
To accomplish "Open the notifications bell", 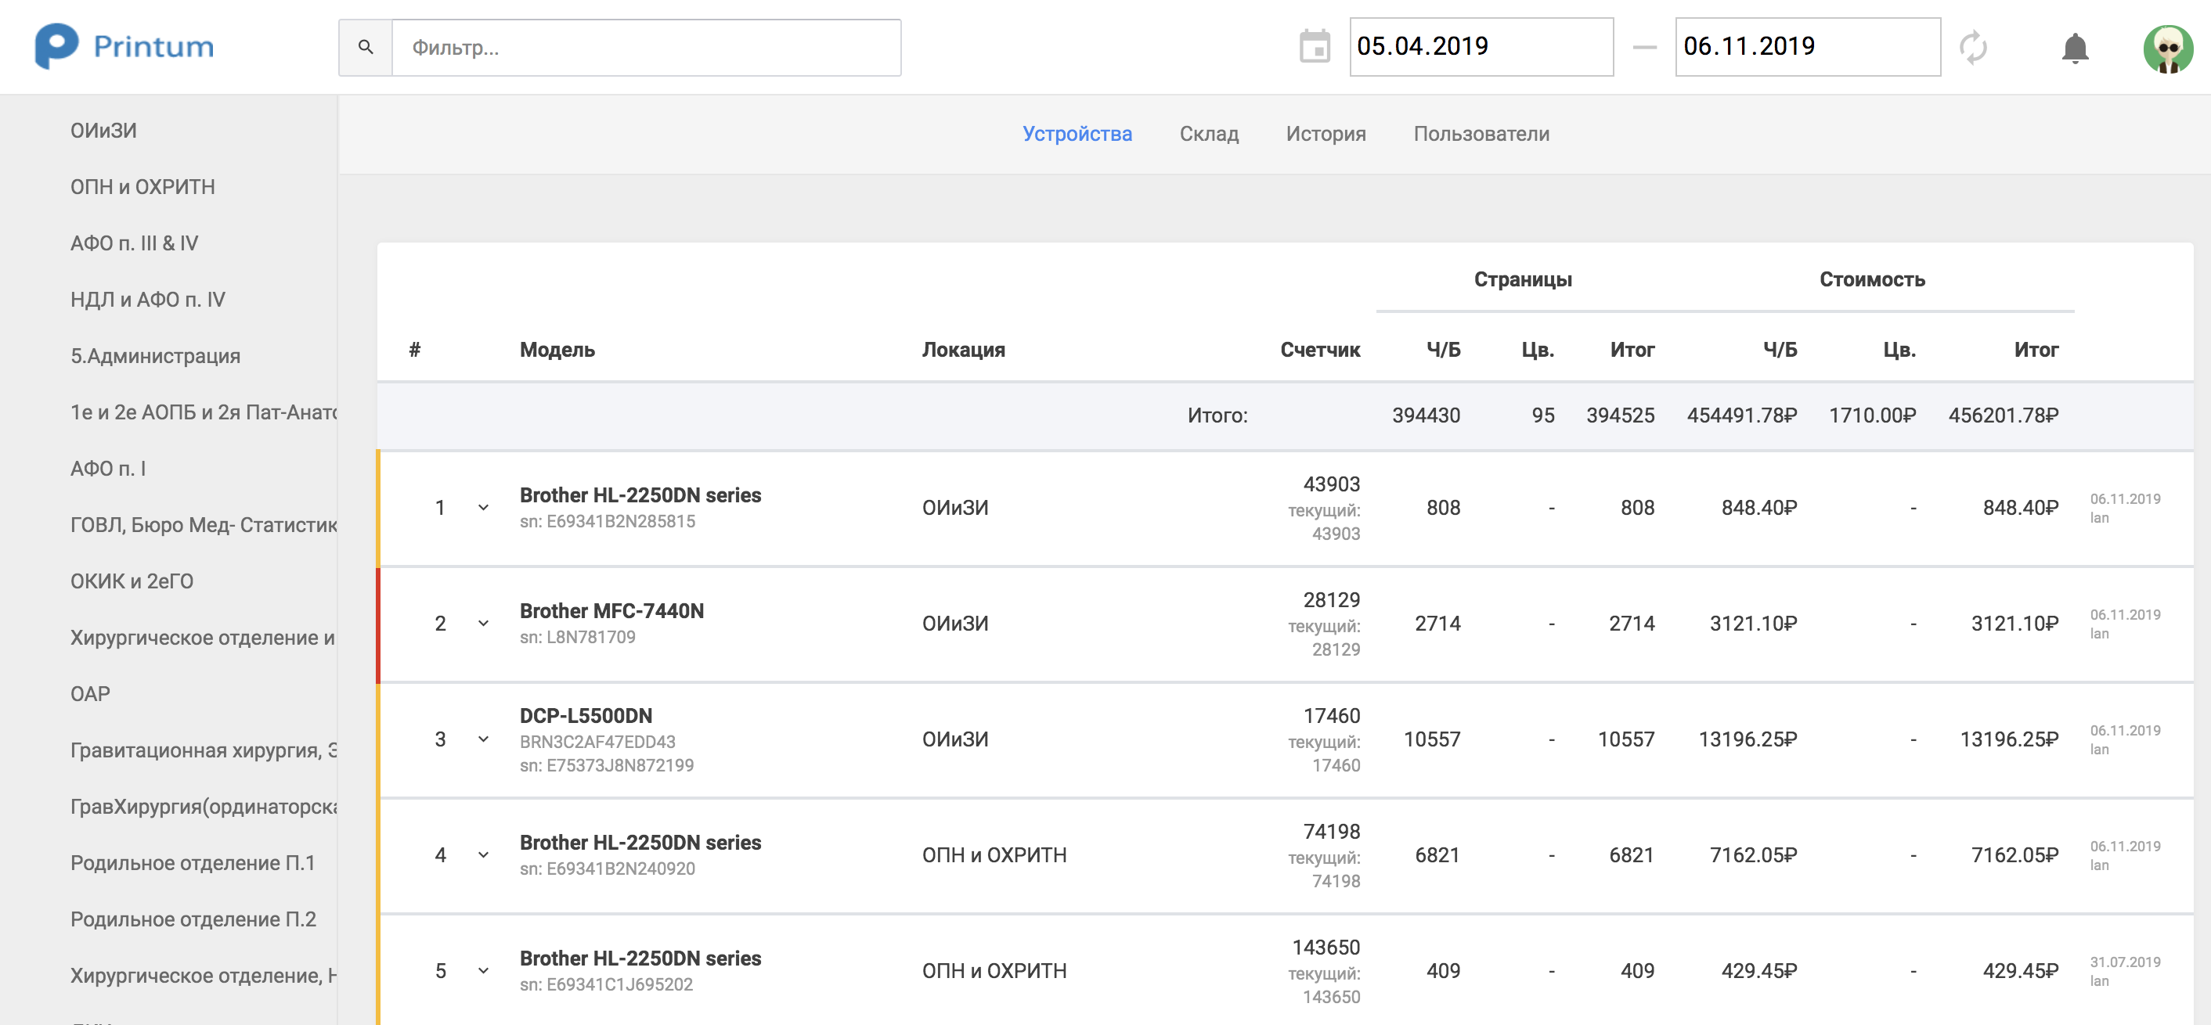I will (x=2075, y=47).
